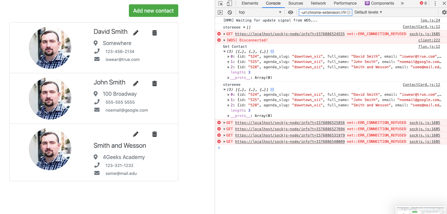The width and height of the screenshot is (447, 214).
Task: Open sockjs-node URL ending 1576886531979
Action: point(290,135)
